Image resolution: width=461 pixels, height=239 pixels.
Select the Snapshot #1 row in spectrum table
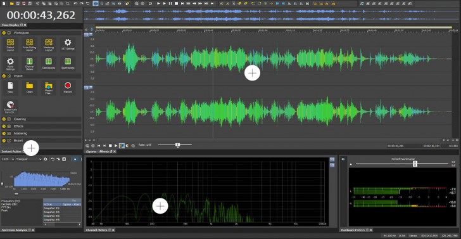62,208
